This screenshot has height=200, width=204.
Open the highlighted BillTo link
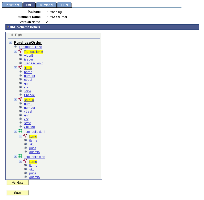(x=28, y=68)
